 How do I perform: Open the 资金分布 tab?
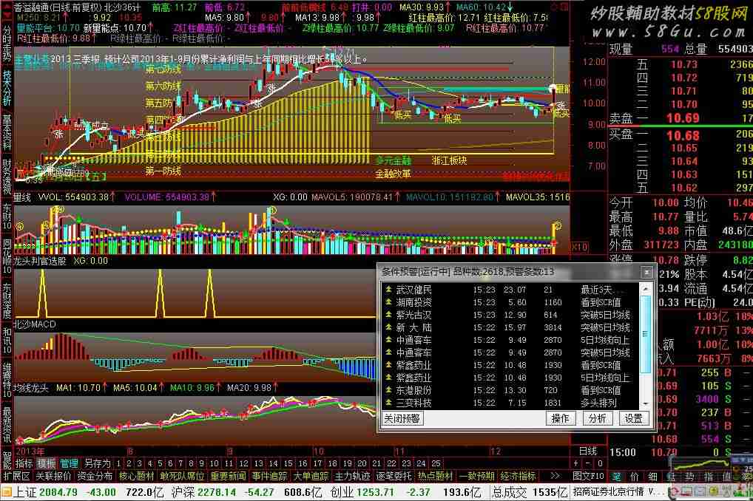pos(95,476)
